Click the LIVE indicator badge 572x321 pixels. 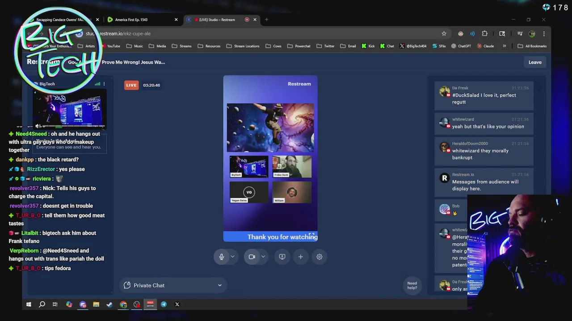click(131, 85)
